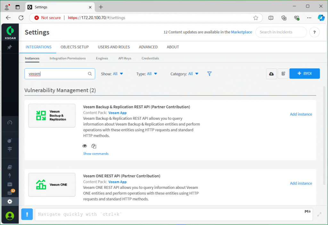Go back with browser back arrow
The height and width of the screenshot is (225, 328).
[x=8, y=18]
